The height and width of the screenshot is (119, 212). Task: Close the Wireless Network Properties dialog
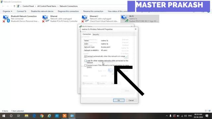[x=135, y=29]
